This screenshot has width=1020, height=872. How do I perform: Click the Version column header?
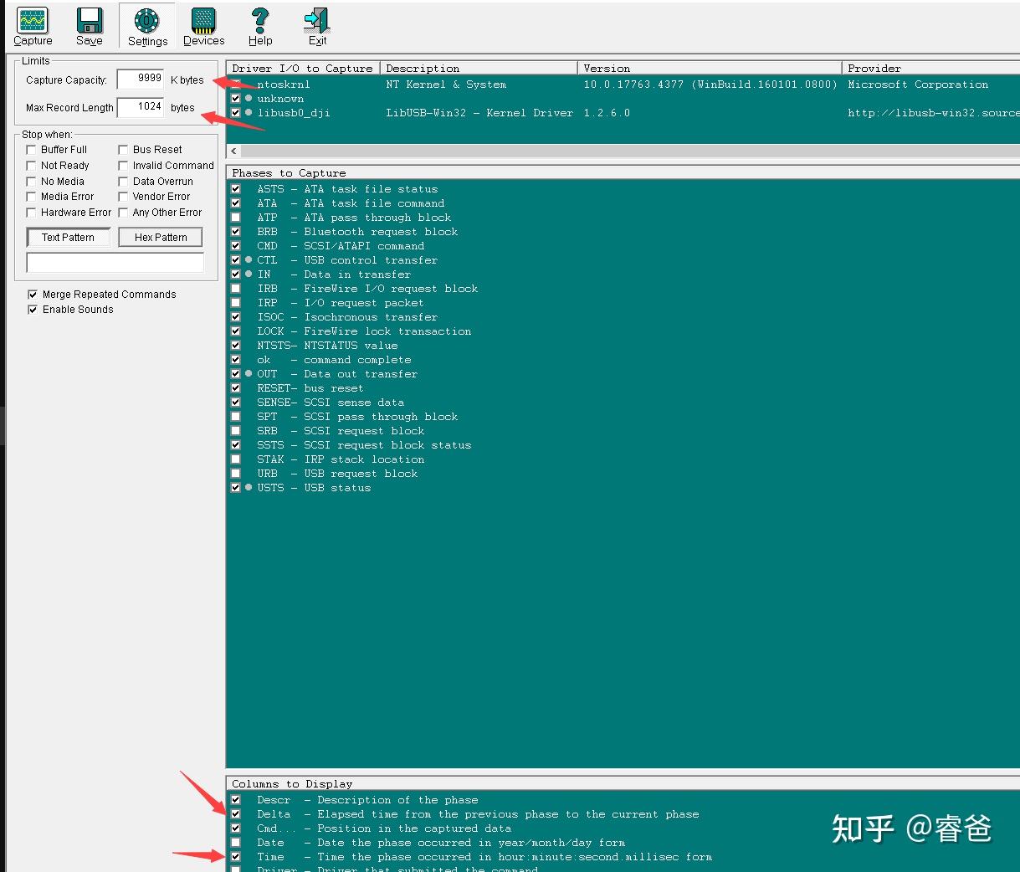[x=710, y=69]
